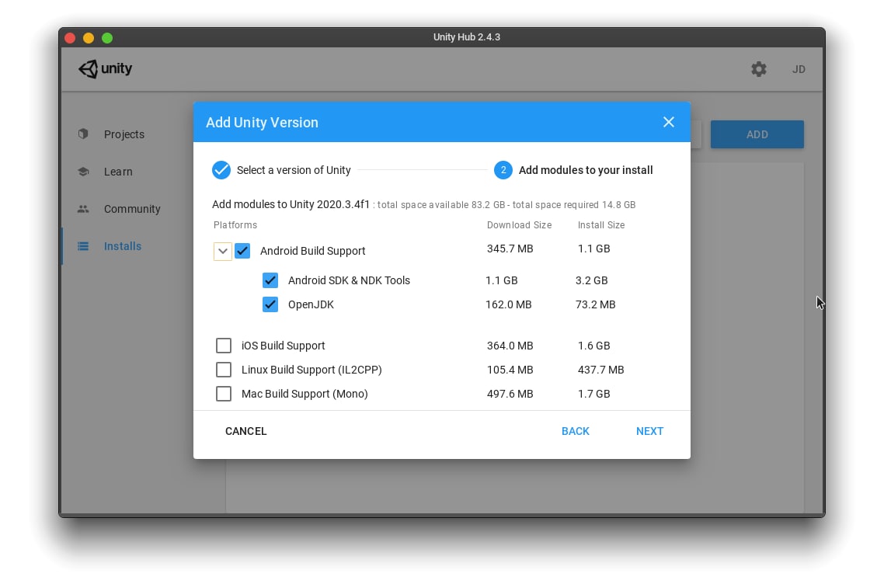Click the blue ADD button behind dialog

click(757, 134)
